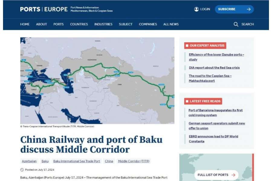Click the Subscribe button
The width and height of the screenshot is (272, 181).
pyautogui.click(x=234, y=9)
